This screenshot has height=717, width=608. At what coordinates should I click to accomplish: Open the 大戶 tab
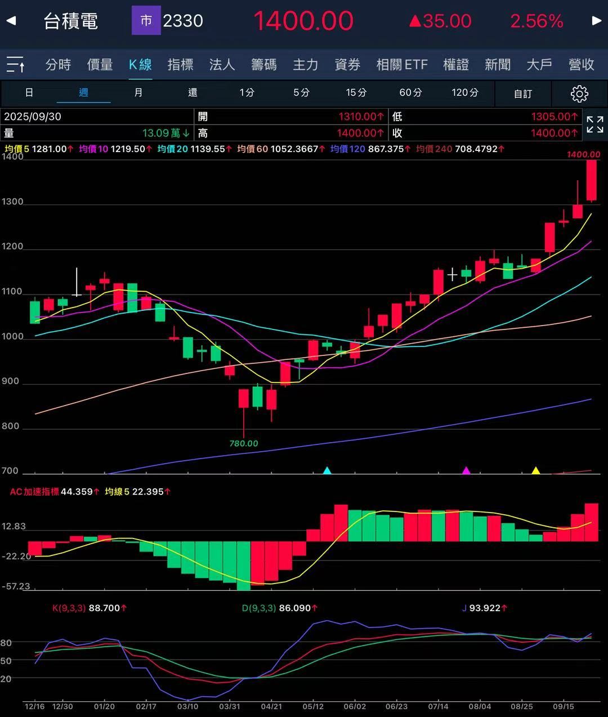click(539, 65)
